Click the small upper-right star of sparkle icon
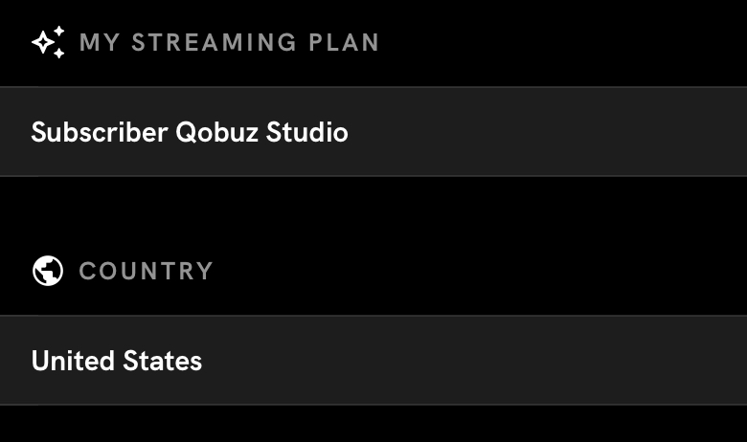 point(59,32)
